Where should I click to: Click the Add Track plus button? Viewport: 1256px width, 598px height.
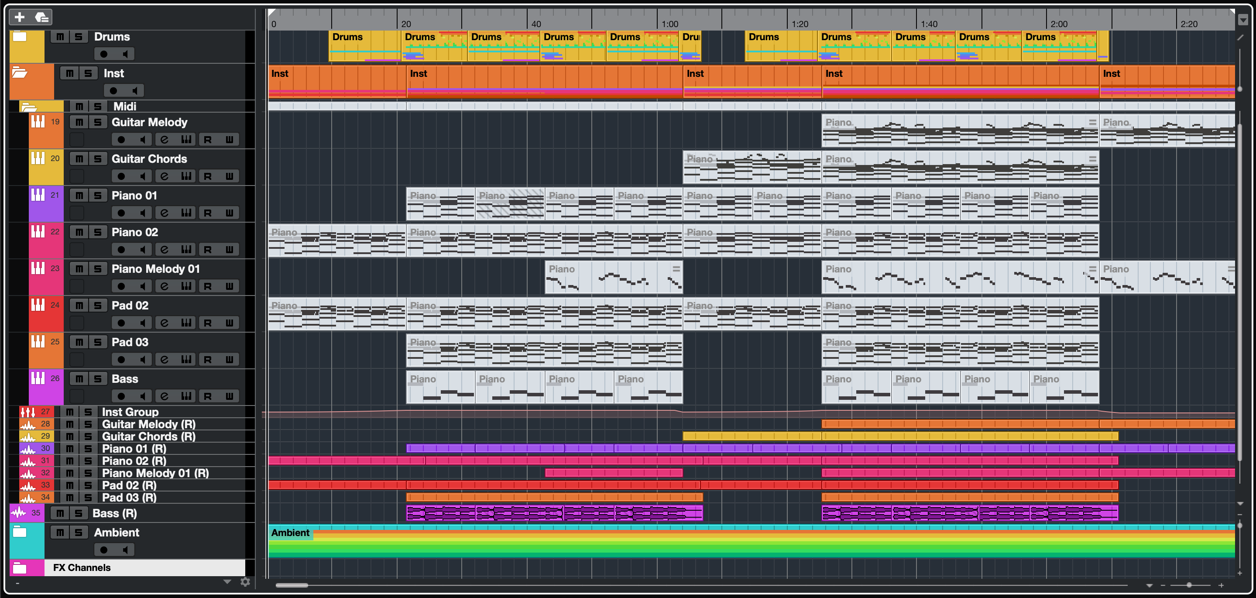(20, 17)
